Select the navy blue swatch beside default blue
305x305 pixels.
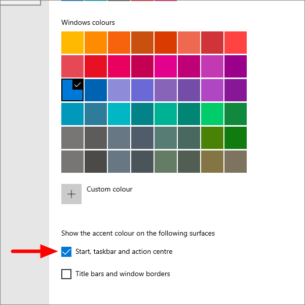pyautogui.click(x=96, y=90)
